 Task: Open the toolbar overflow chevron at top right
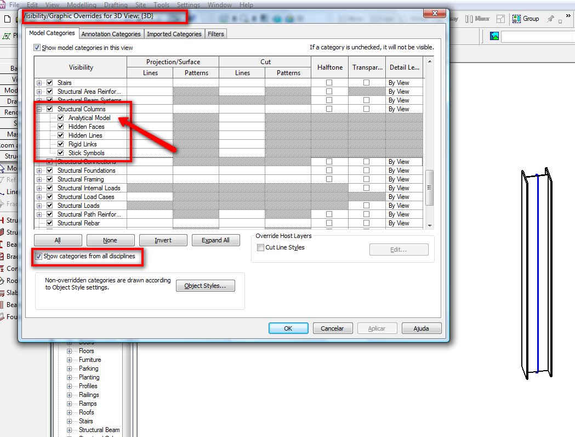coord(568,16)
